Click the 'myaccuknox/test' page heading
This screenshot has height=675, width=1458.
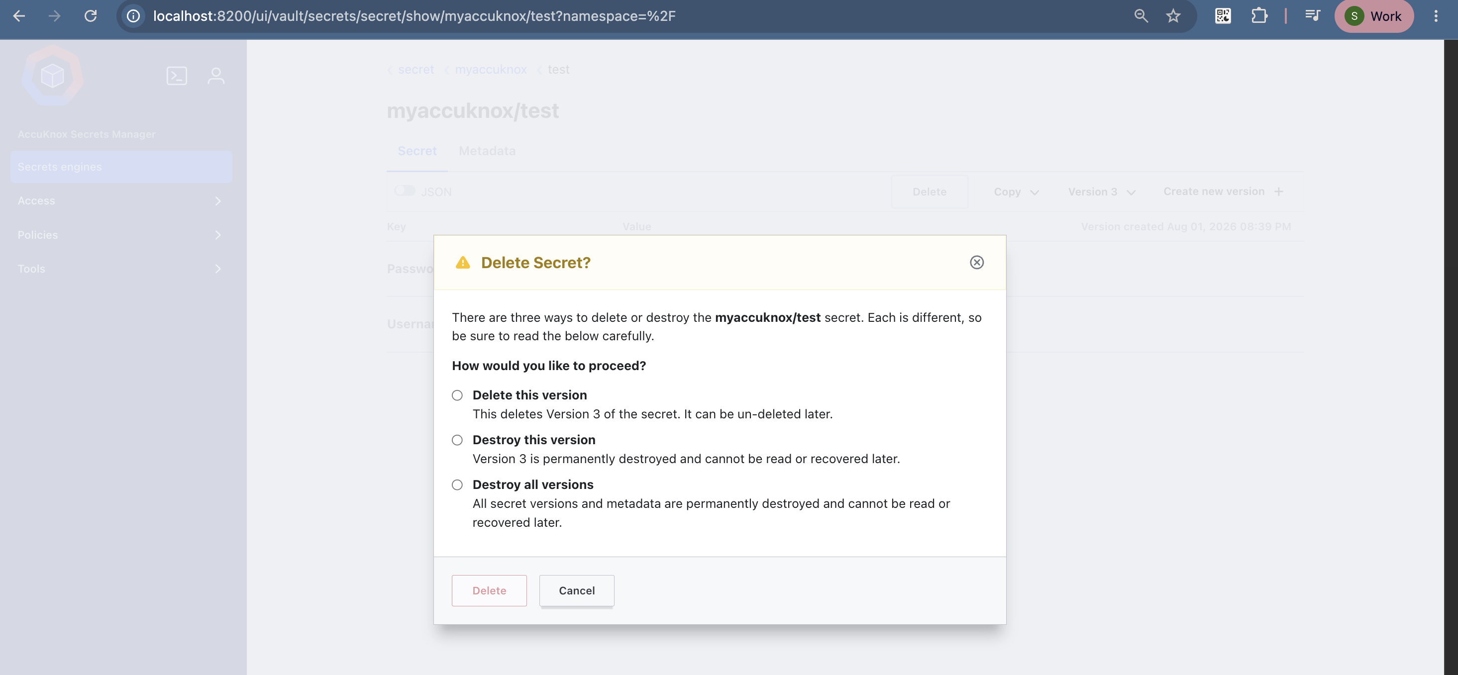point(473,111)
